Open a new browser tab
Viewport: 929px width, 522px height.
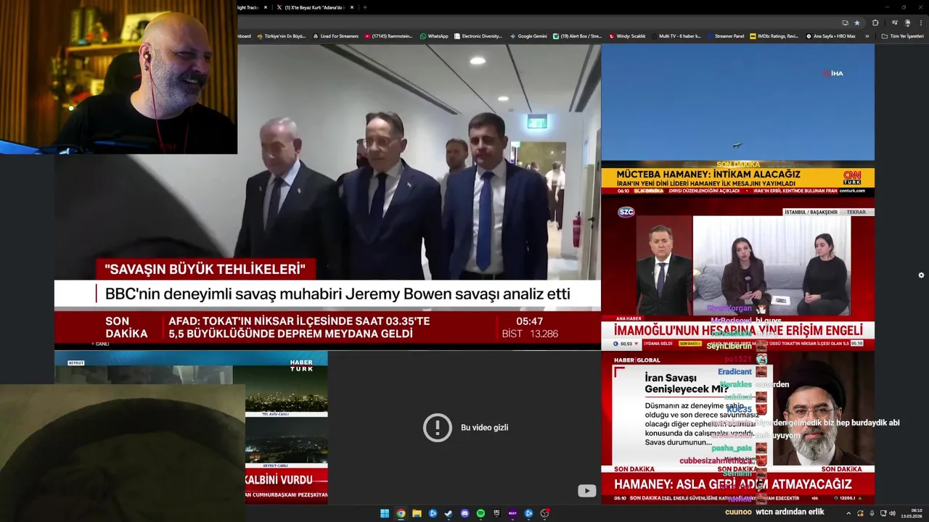(x=364, y=7)
